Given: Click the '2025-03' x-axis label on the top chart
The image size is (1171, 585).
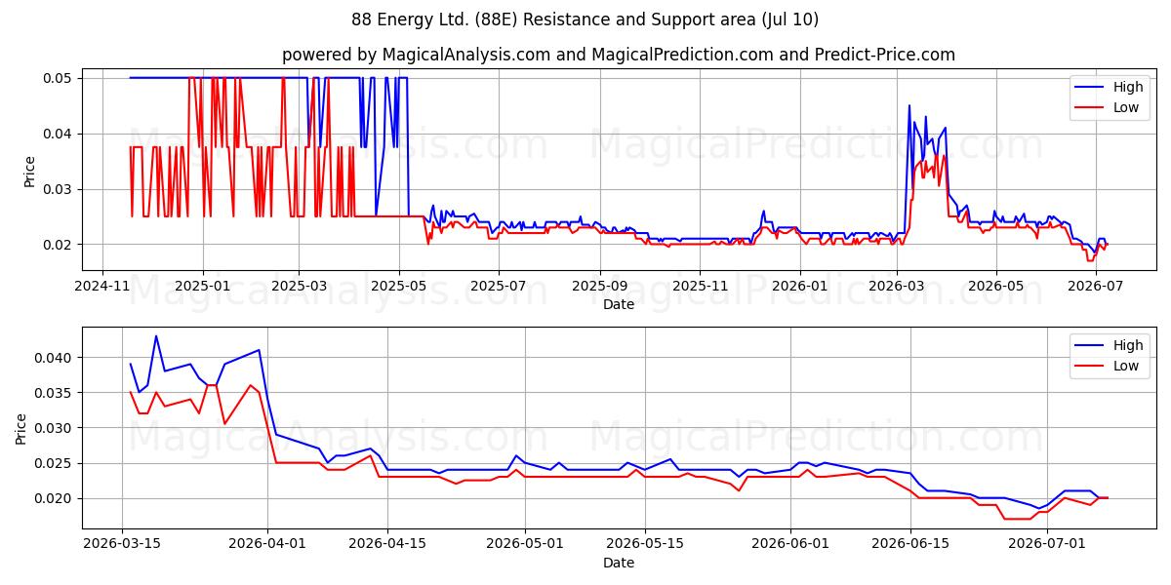Looking at the screenshot, I should coord(299,287).
